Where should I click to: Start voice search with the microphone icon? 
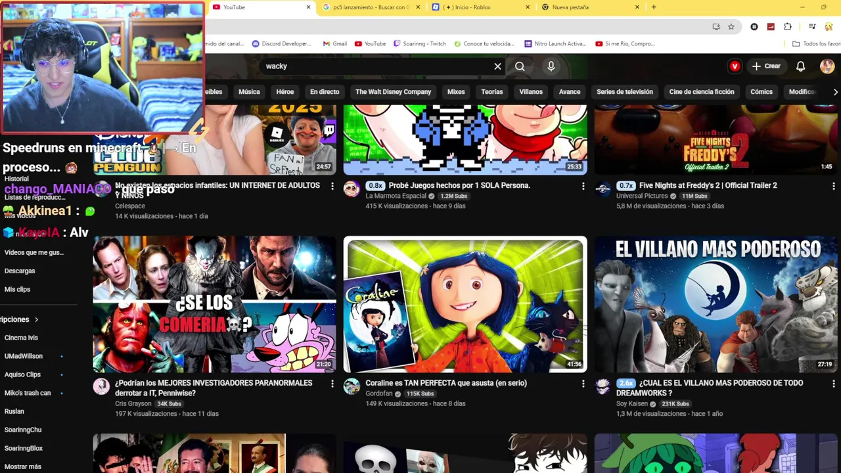(551, 66)
